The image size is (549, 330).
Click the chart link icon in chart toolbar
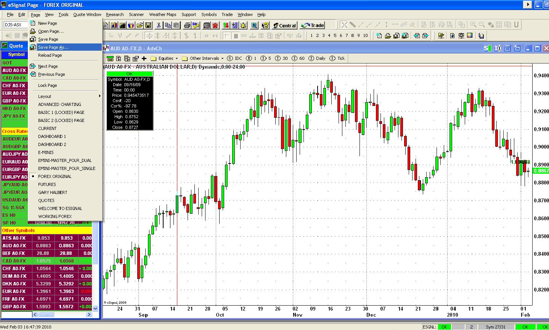[110, 58]
